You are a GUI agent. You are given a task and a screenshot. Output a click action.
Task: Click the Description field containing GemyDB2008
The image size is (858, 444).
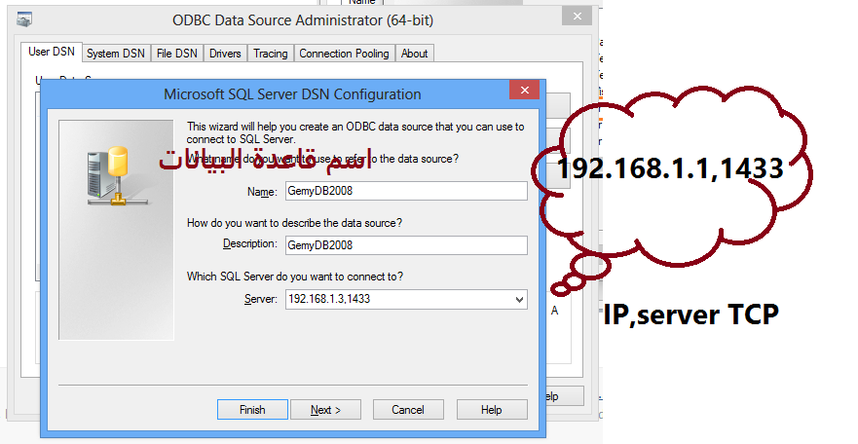click(406, 245)
